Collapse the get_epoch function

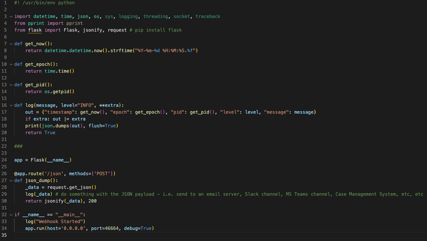point(11,64)
